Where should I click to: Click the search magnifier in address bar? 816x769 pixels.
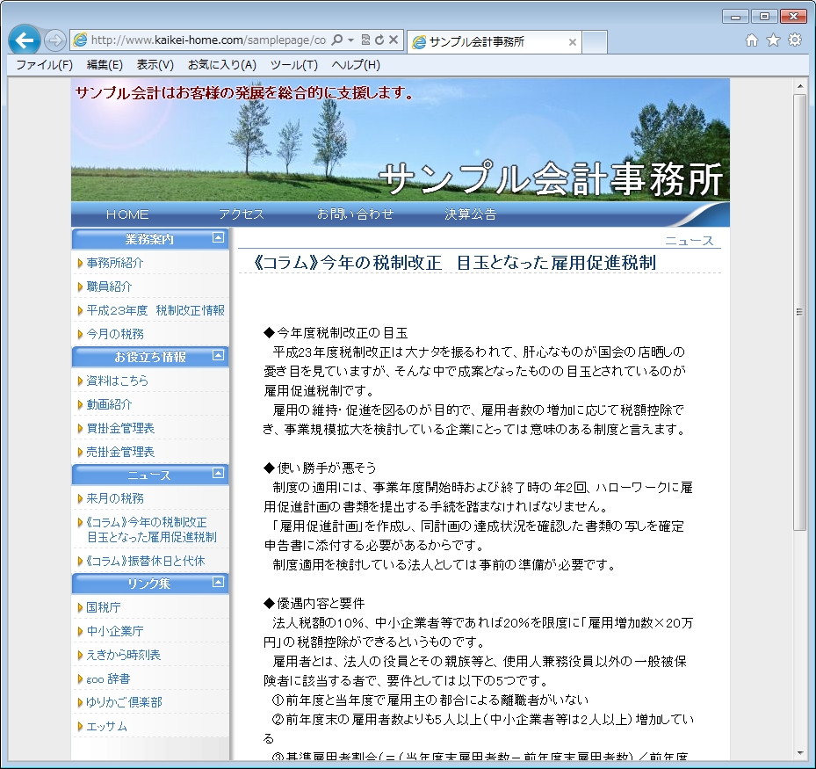coord(337,40)
